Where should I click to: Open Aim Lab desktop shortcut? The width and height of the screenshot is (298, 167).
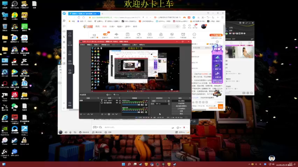point(5,73)
